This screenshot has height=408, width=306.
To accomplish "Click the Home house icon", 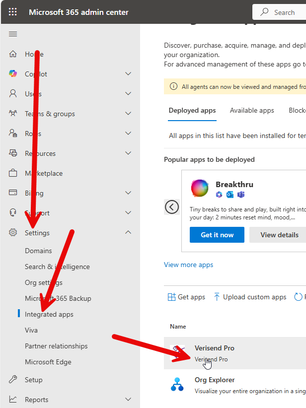I will coord(13,54).
